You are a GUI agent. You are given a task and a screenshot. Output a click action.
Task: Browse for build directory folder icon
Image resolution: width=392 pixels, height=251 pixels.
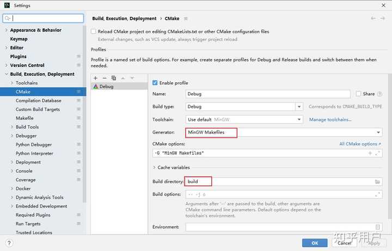pos(377,181)
